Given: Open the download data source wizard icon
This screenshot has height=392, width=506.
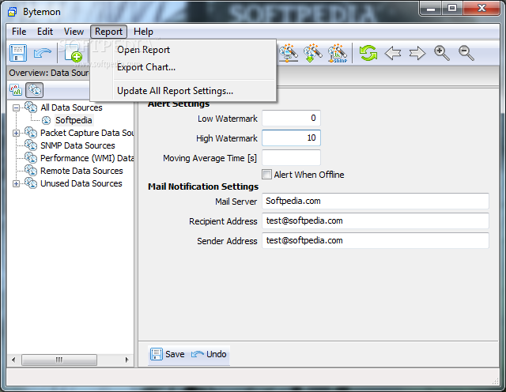Looking at the screenshot, I should click(313, 53).
